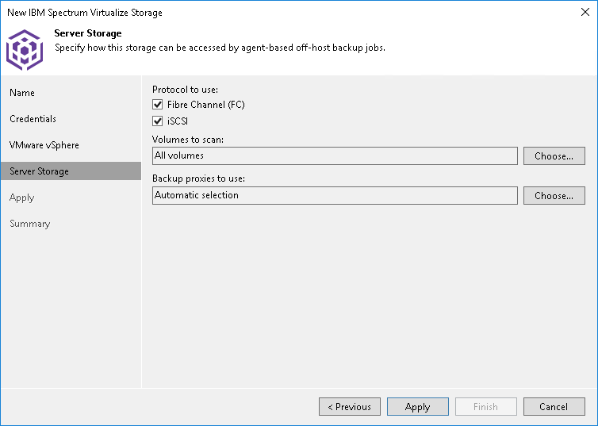Close the New IBM Spectrum Virtualize dialog
This screenshot has height=426, width=598.
(583, 13)
